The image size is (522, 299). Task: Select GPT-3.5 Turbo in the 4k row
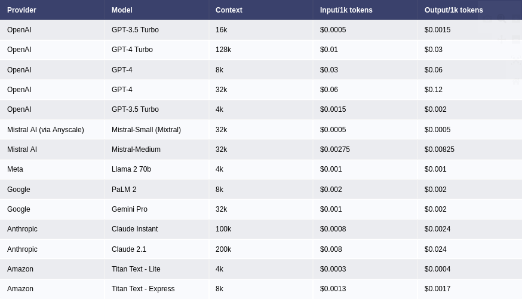click(x=135, y=109)
